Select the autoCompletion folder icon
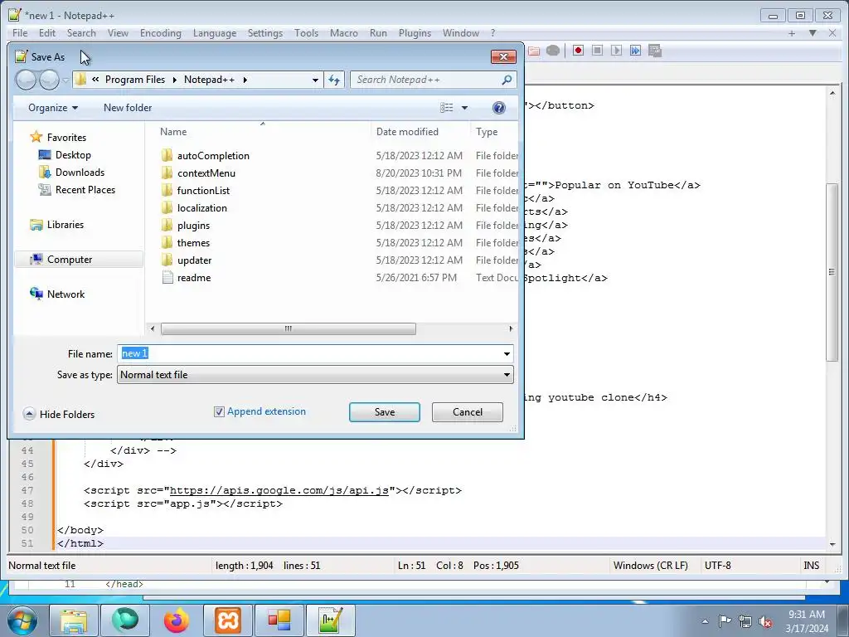Image resolution: width=849 pixels, height=637 pixels. click(x=167, y=155)
